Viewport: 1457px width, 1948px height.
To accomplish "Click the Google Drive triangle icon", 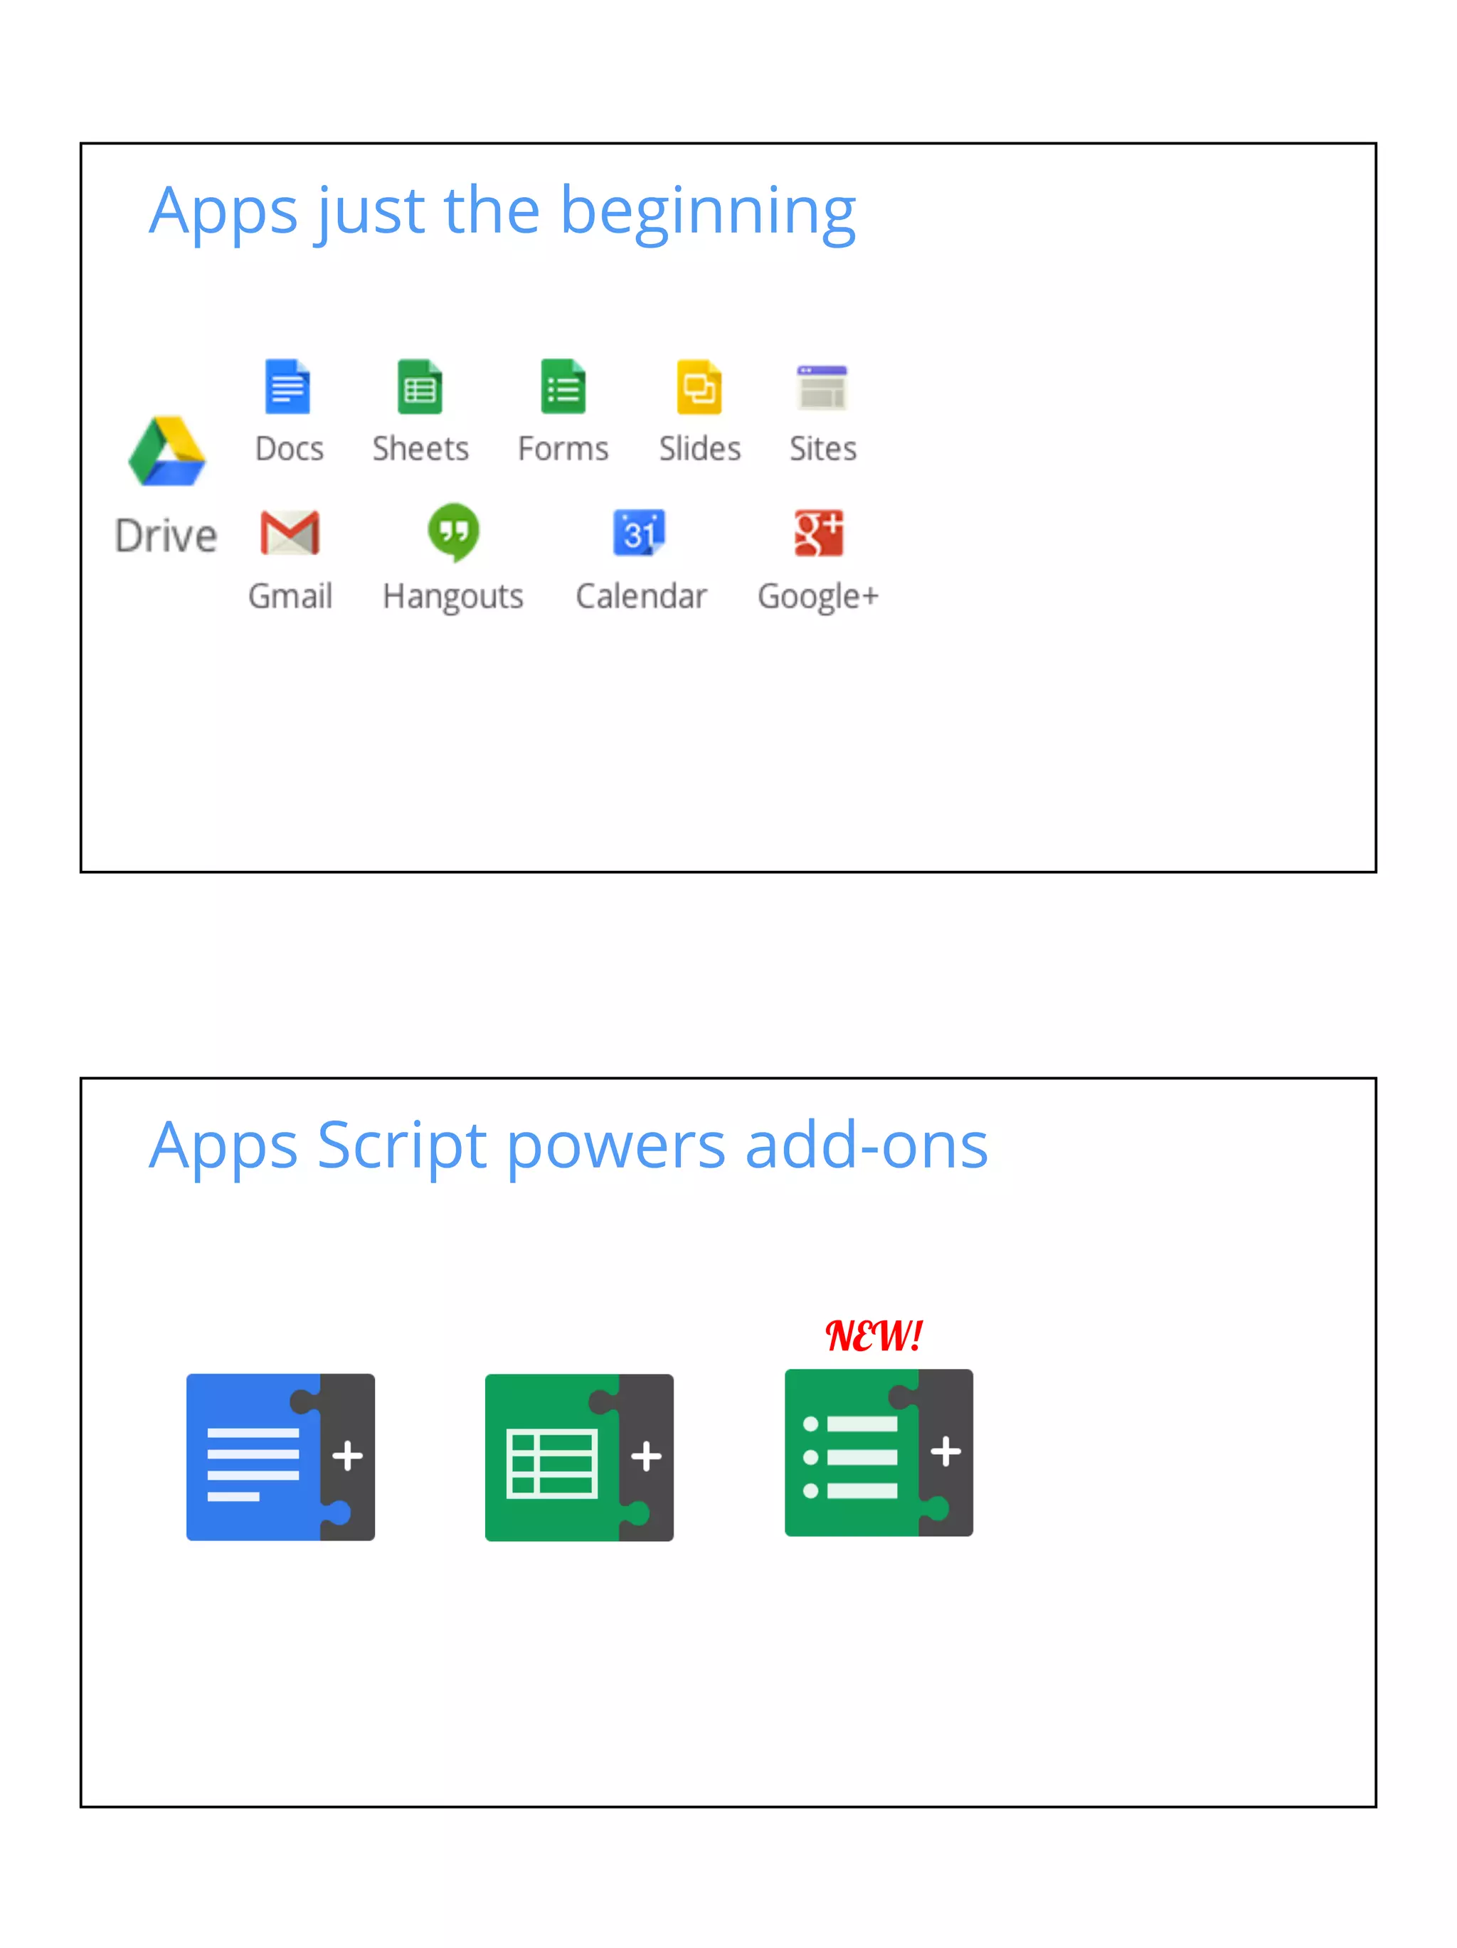I will (x=166, y=451).
